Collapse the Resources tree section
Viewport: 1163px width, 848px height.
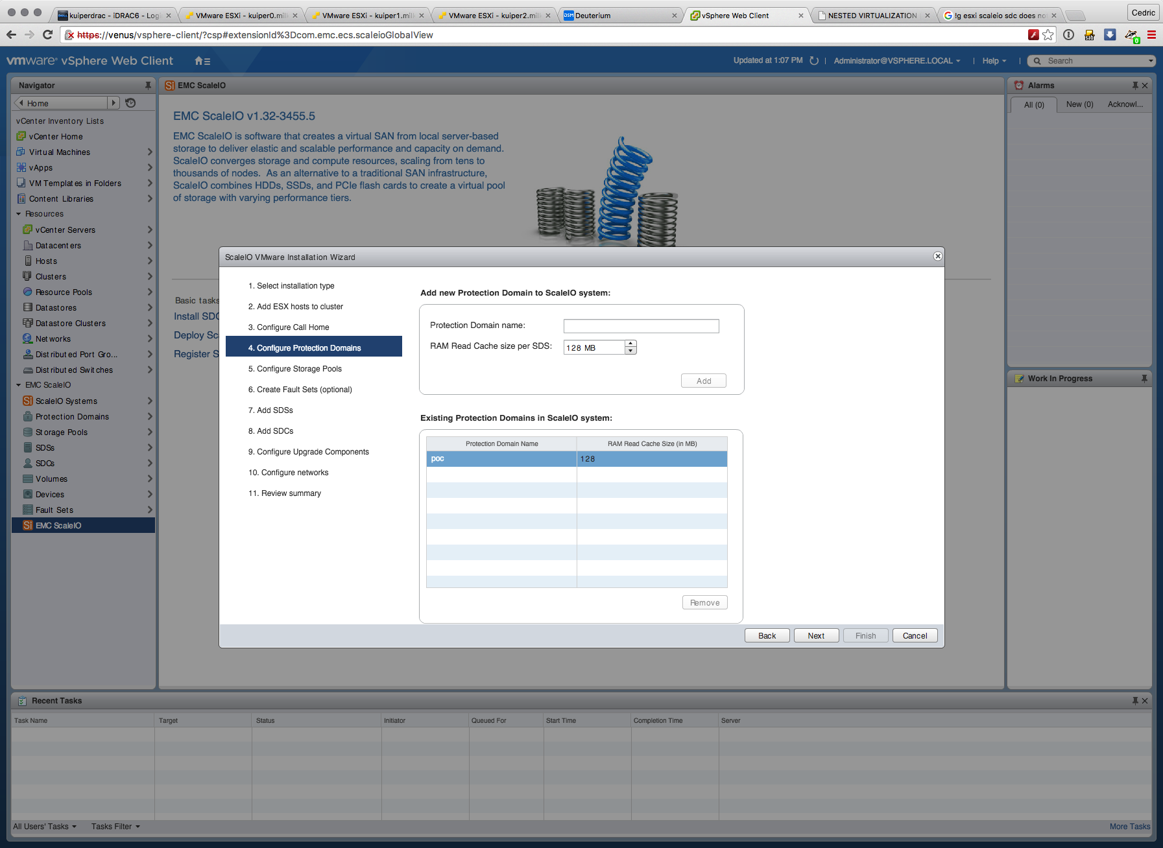(x=19, y=214)
